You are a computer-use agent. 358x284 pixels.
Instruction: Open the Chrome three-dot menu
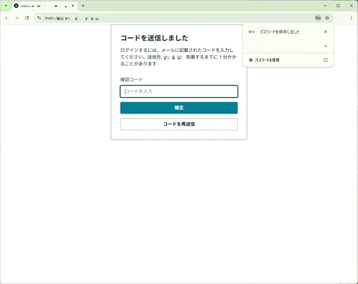pos(351,18)
